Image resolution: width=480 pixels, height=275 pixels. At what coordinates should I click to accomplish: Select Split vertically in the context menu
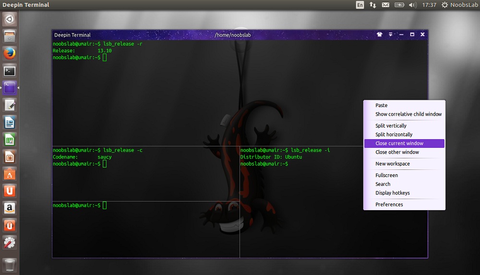[x=404, y=126]
